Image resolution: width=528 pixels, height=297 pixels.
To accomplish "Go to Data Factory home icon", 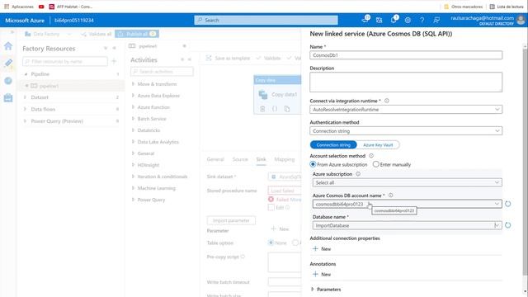I will [x=8, y=46].
